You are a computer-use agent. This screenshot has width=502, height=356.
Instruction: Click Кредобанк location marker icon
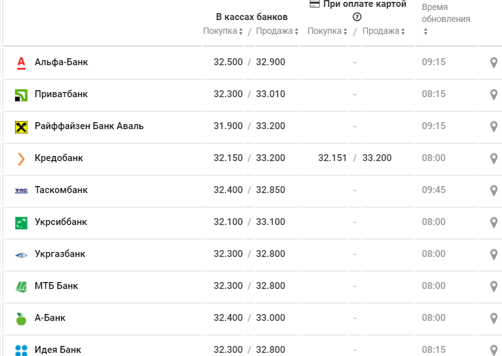pos(494,159)
